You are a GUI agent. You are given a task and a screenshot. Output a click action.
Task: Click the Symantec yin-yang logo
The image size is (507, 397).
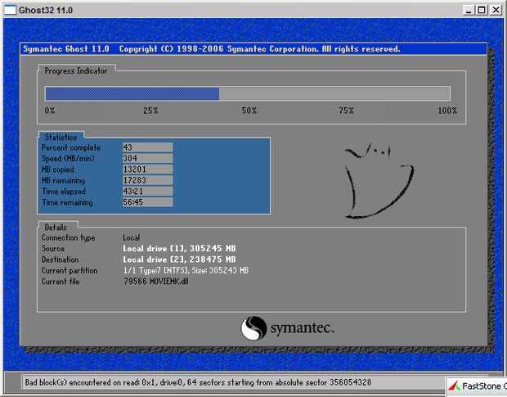coord(253,328)
